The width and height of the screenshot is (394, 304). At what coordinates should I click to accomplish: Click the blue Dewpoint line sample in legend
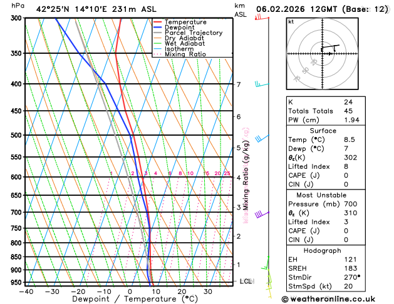click(x=158, y=28)
